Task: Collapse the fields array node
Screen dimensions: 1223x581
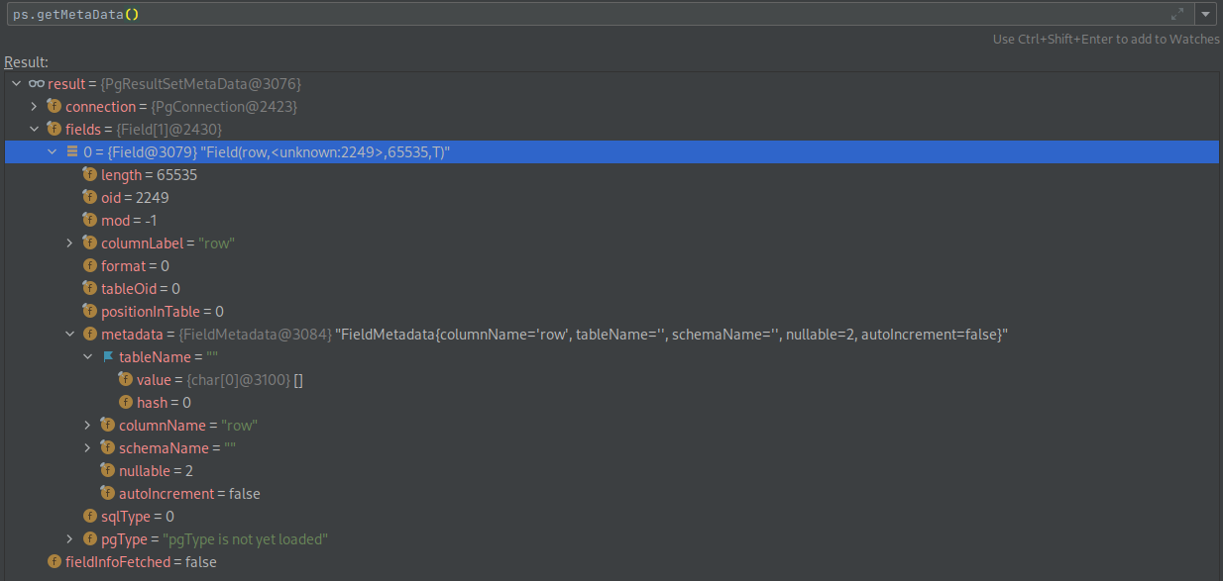Action: (x=34, y=130)
